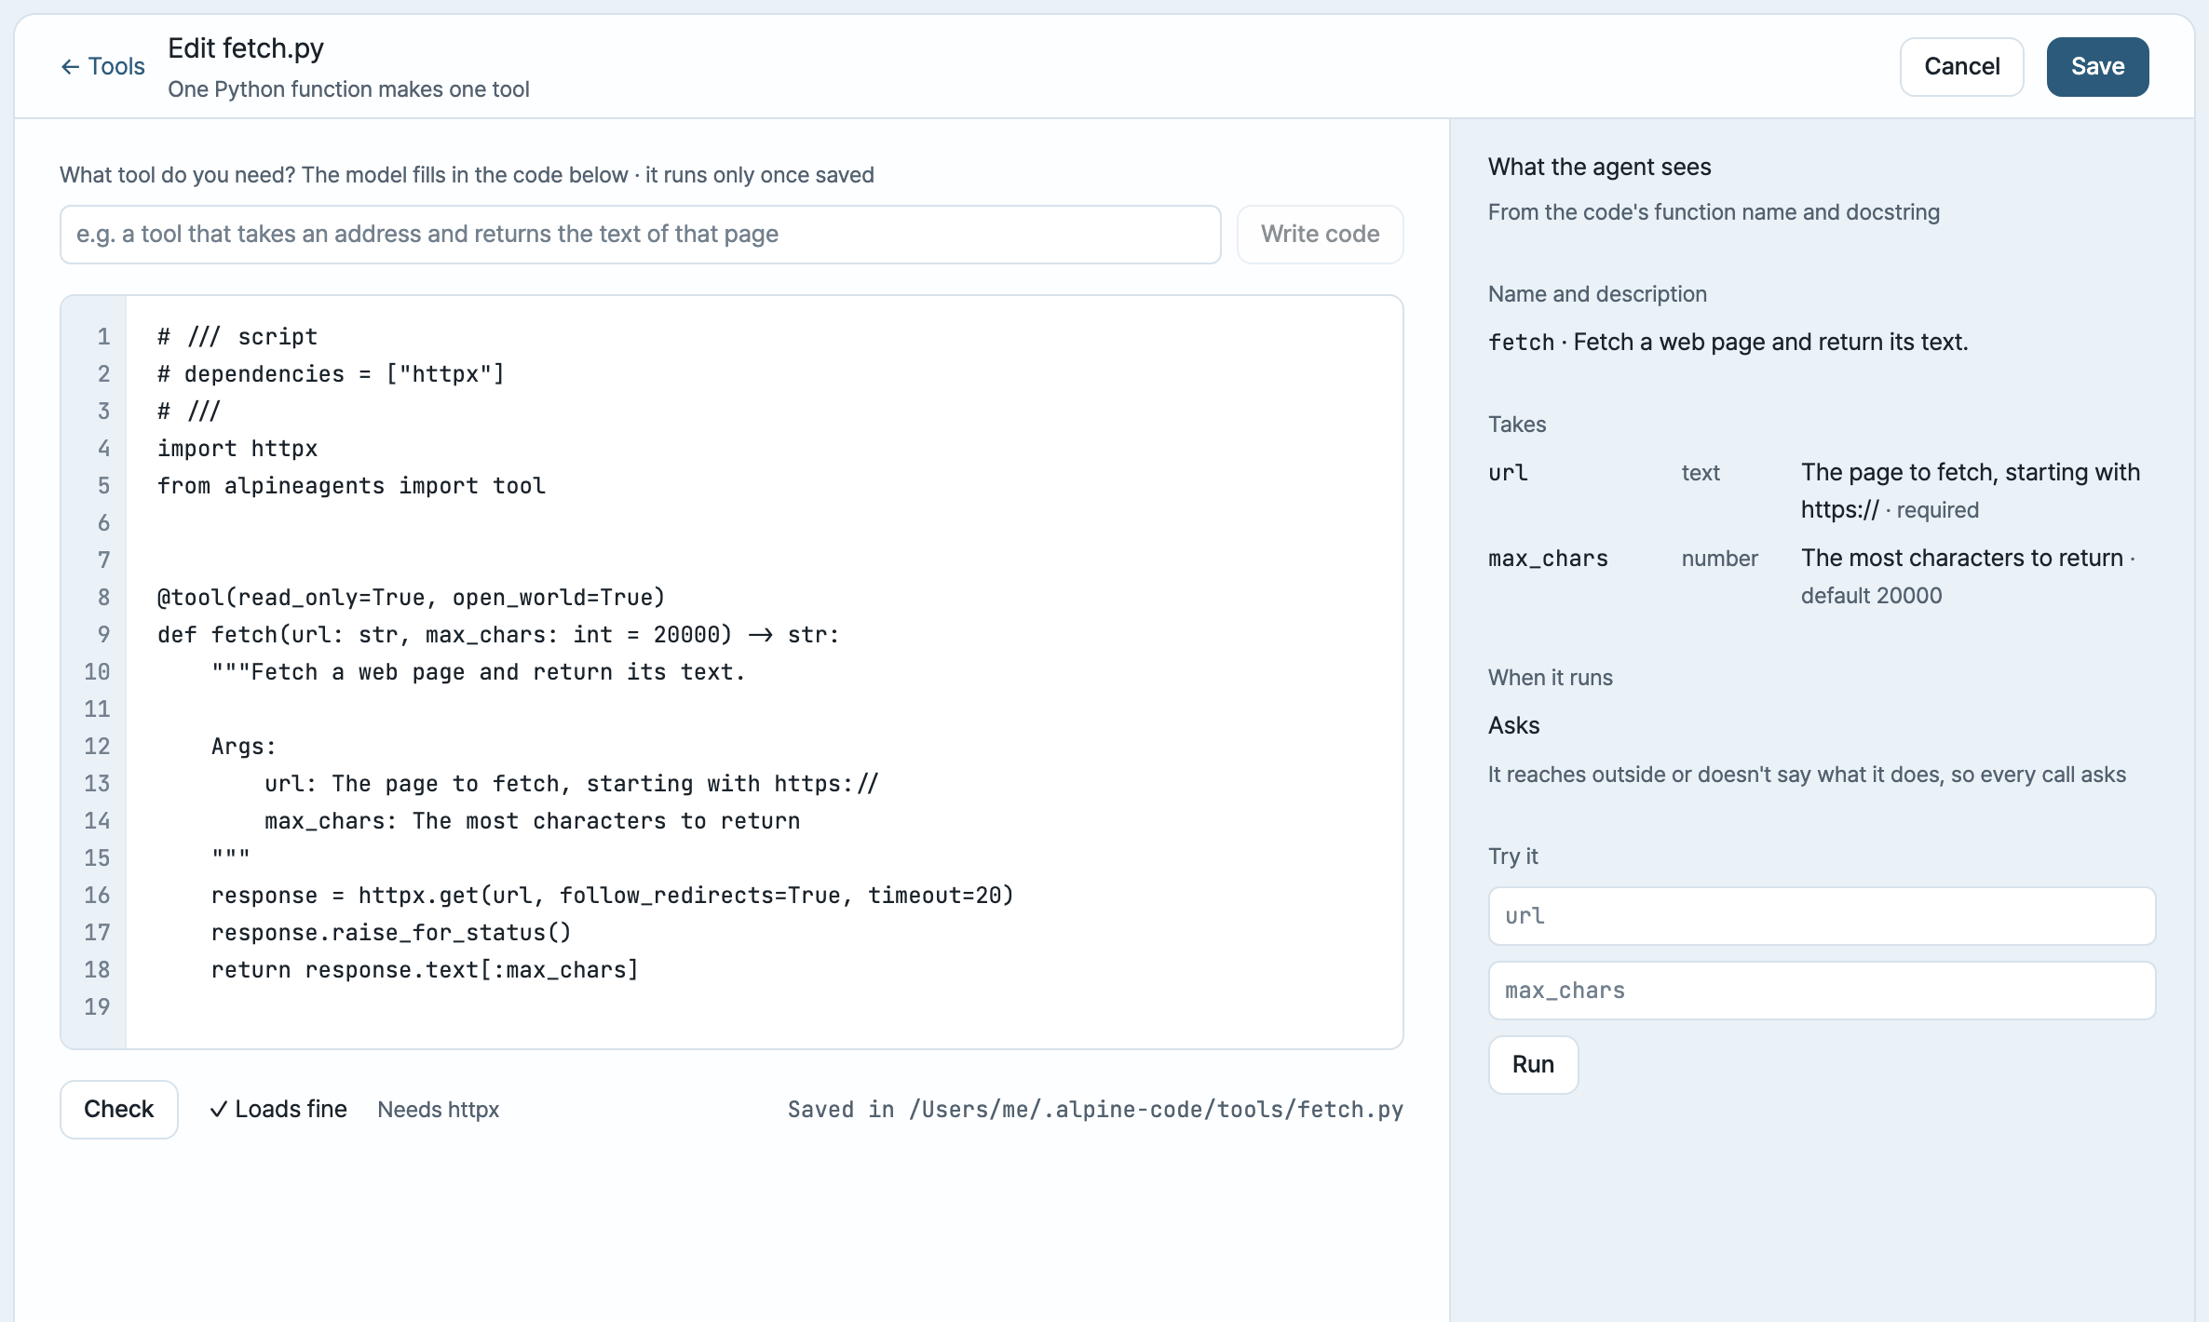Click the 'Edit fetch.py' page title
Viewport: 2209px width, 1322px height.
click(x=246, y=48)
